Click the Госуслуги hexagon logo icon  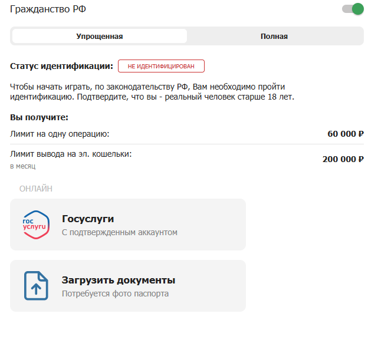tap(36, 225)
